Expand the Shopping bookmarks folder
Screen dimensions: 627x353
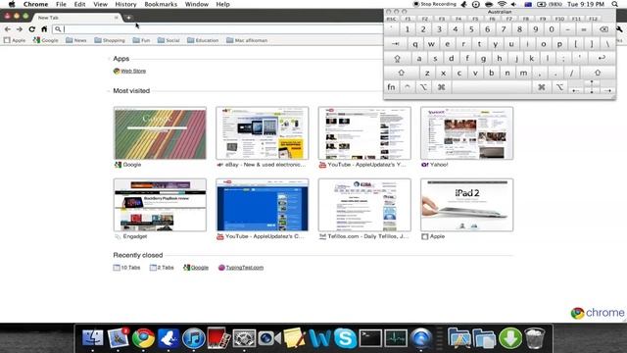pos(110,40)
